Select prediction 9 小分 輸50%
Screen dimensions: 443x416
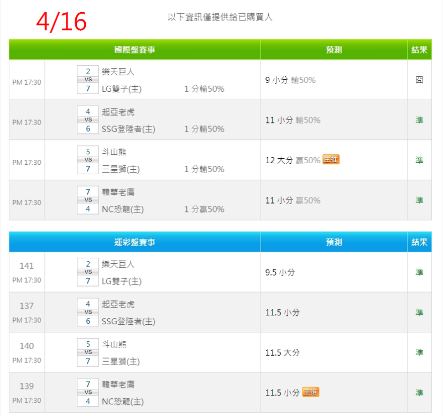pos(290,80)
